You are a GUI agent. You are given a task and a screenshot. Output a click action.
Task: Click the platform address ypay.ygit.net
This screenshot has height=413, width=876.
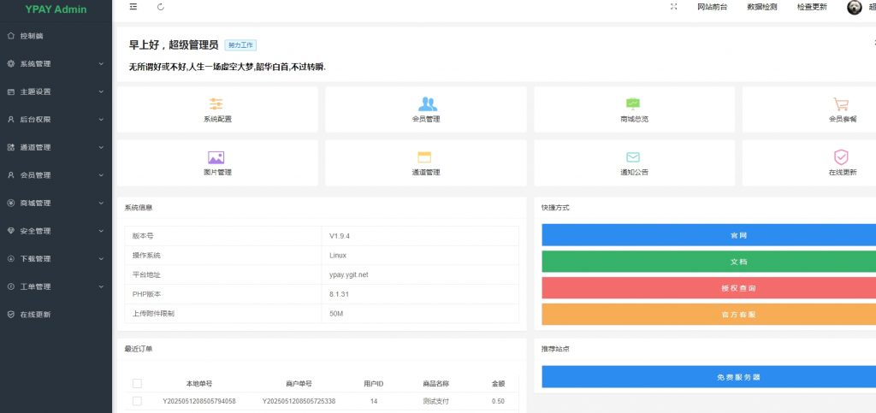[x=349, y=274]
